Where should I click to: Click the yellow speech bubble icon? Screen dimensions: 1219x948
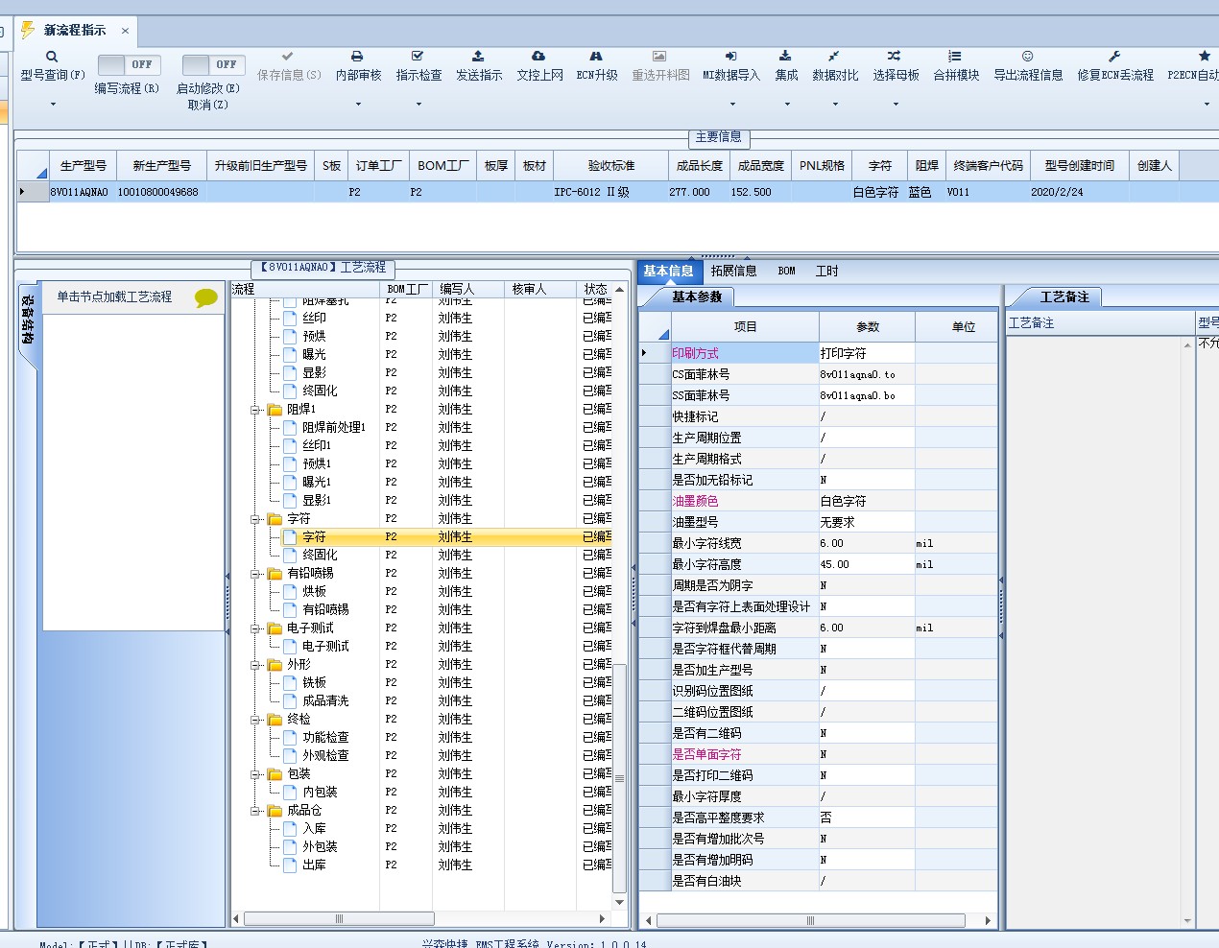coord(206,298)
